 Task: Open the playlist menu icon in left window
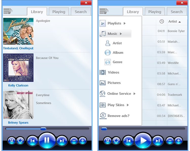pos(8,11)
